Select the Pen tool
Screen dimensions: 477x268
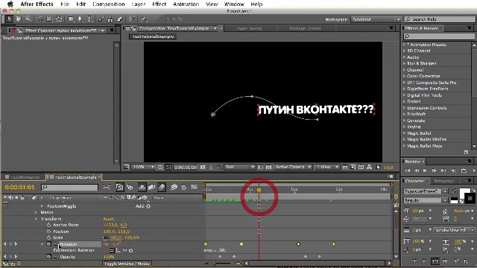(x=80, y=19)
